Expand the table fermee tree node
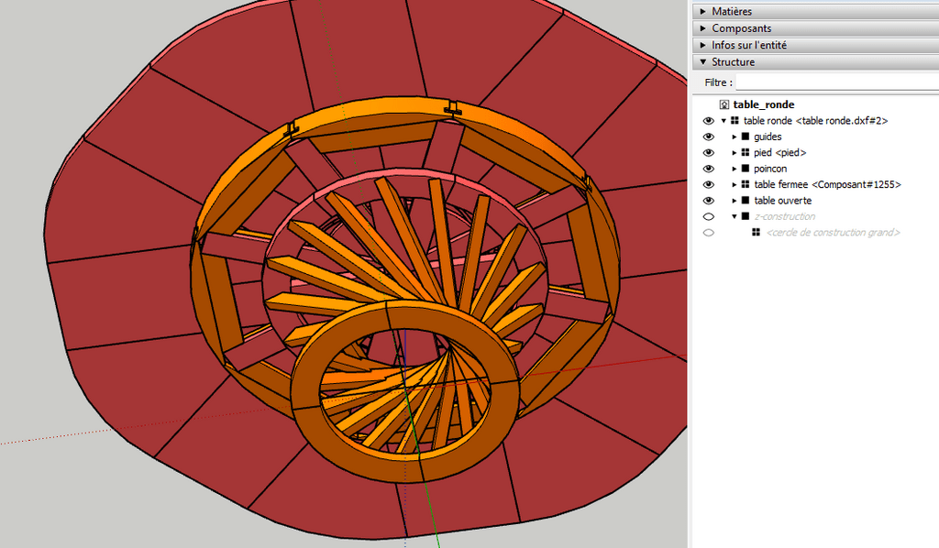 [734, 185]
